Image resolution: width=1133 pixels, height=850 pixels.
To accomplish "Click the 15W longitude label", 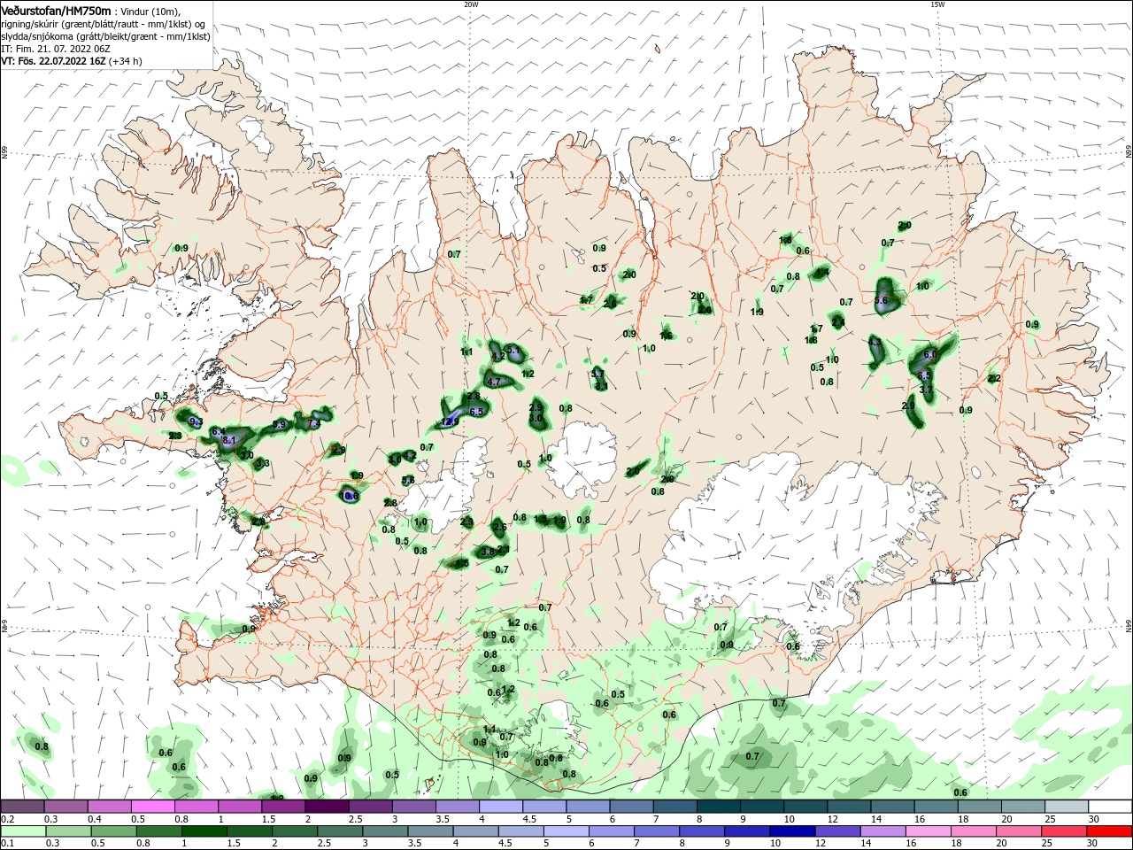I will pyautogui.click(x=936, y=4).
